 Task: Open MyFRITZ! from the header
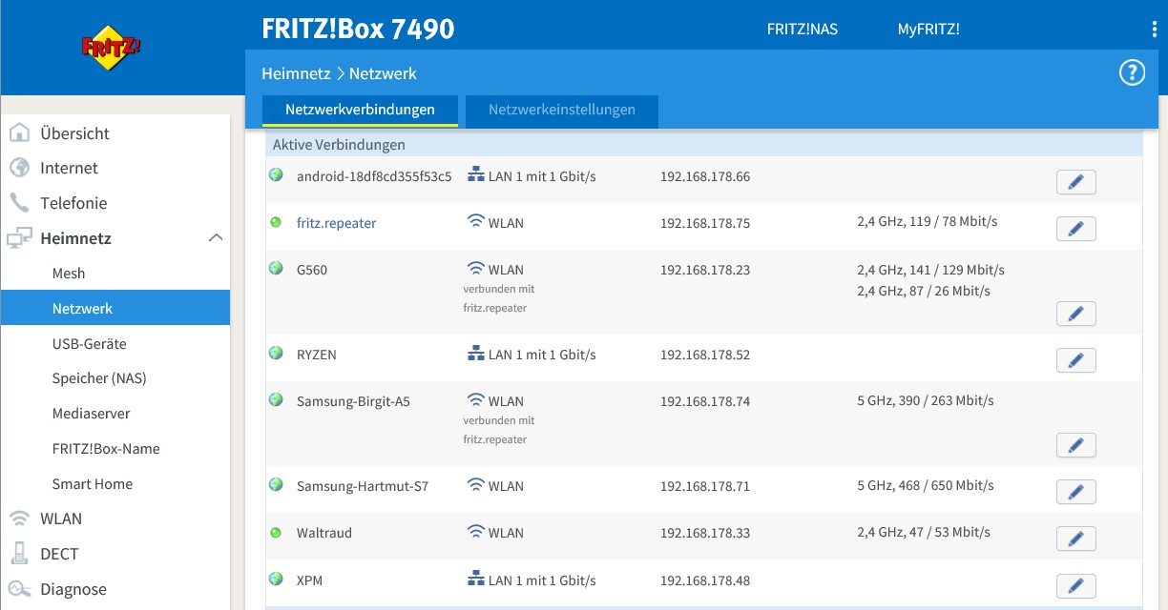[x=928, y=30]
